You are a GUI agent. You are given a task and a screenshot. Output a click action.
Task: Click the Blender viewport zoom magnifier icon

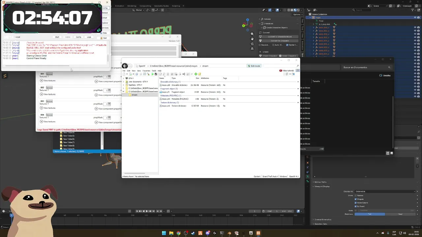252,34
